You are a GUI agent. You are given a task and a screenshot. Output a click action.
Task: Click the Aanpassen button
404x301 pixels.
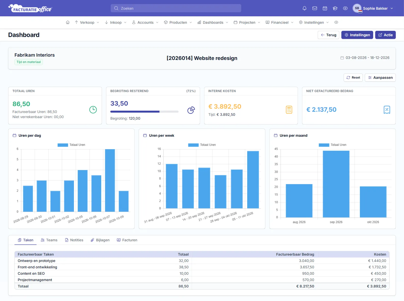pos(380,78)
